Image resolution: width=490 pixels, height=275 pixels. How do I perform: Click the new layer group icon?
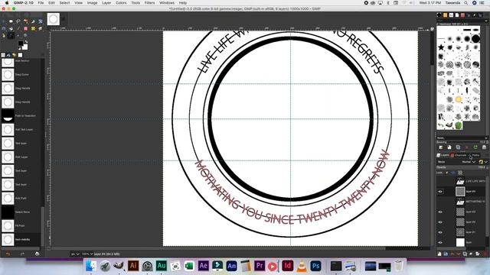[x=446, y=254]
